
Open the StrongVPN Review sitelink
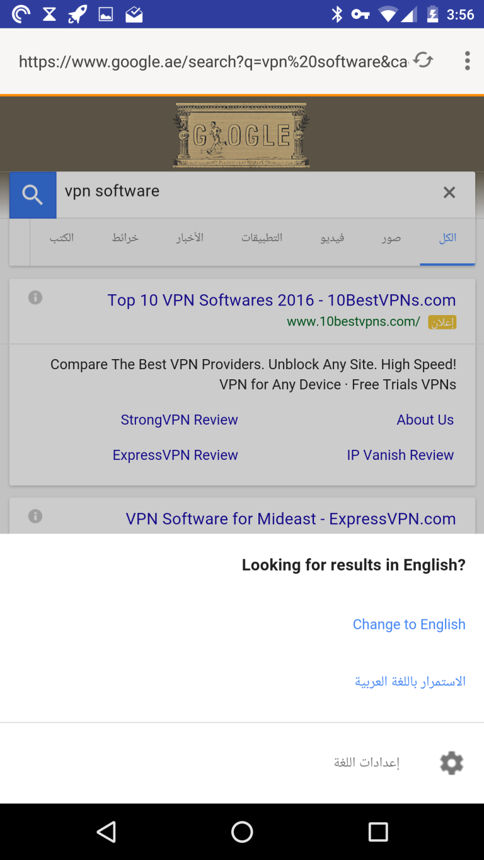(x=179, y=420)
